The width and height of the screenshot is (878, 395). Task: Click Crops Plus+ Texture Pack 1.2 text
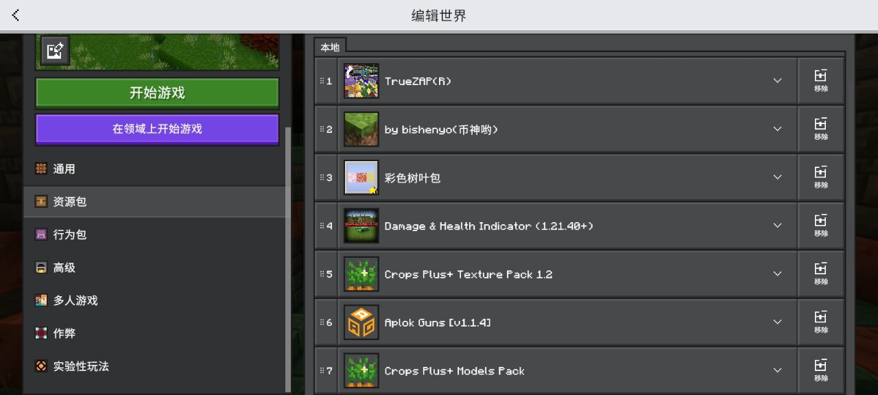468,274
